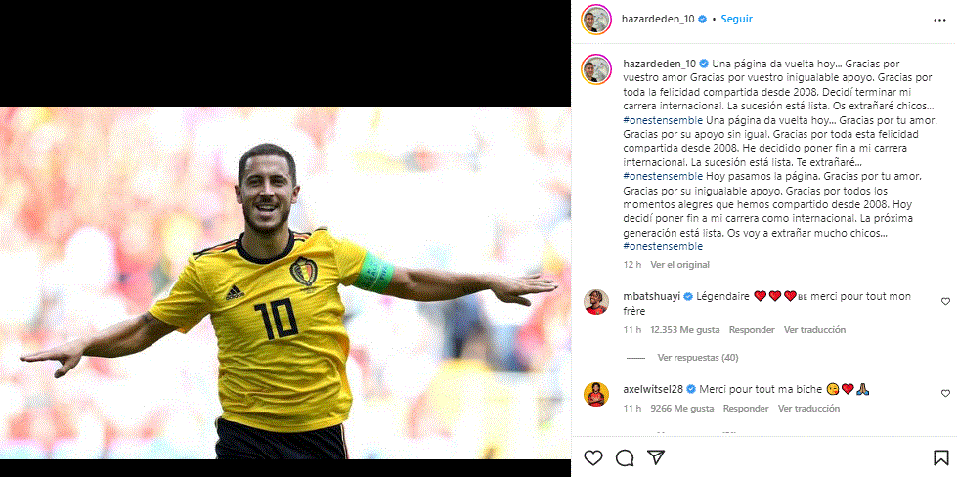
Task: Click the Seguir follow button
Action: coord(736,19)
